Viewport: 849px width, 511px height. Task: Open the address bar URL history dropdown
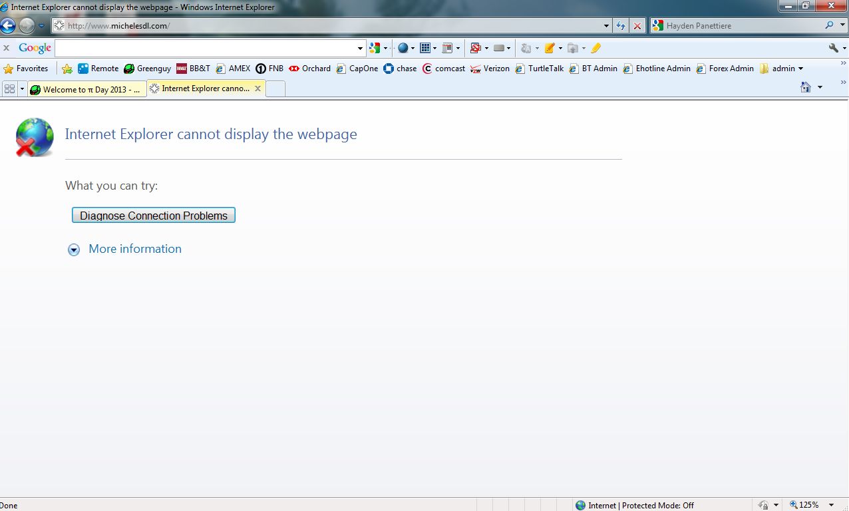(x=606, y=26)
